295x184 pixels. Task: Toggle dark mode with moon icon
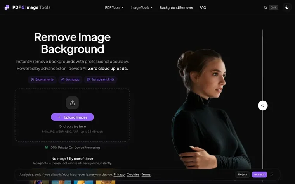287,7
